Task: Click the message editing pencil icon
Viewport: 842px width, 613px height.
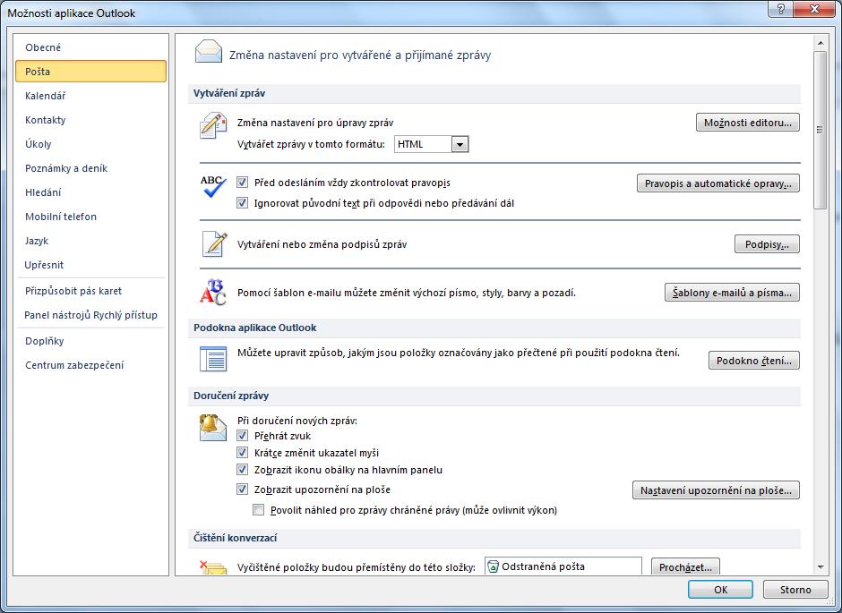Action: point(213,125)
